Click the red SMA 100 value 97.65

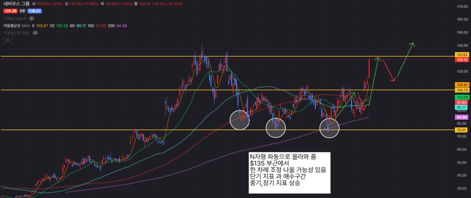click(100, 26)
